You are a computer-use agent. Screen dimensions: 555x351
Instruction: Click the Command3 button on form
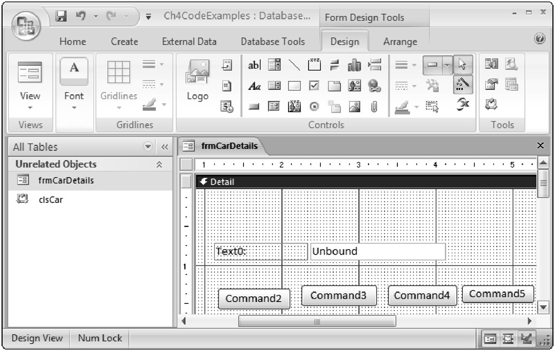pos(339,296)
